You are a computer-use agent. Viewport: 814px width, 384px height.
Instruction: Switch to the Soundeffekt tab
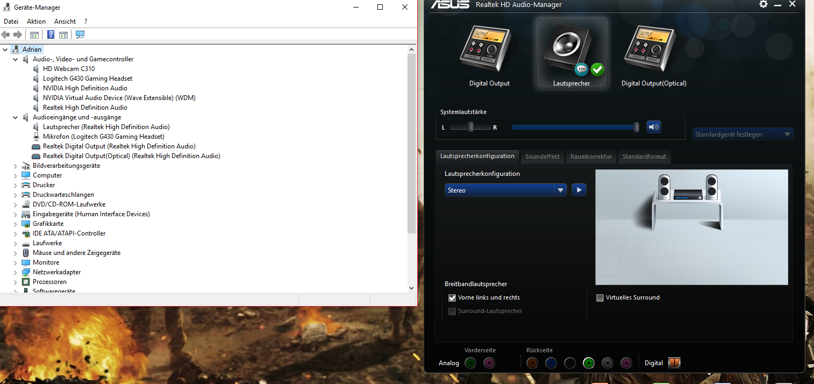[542, 157]
